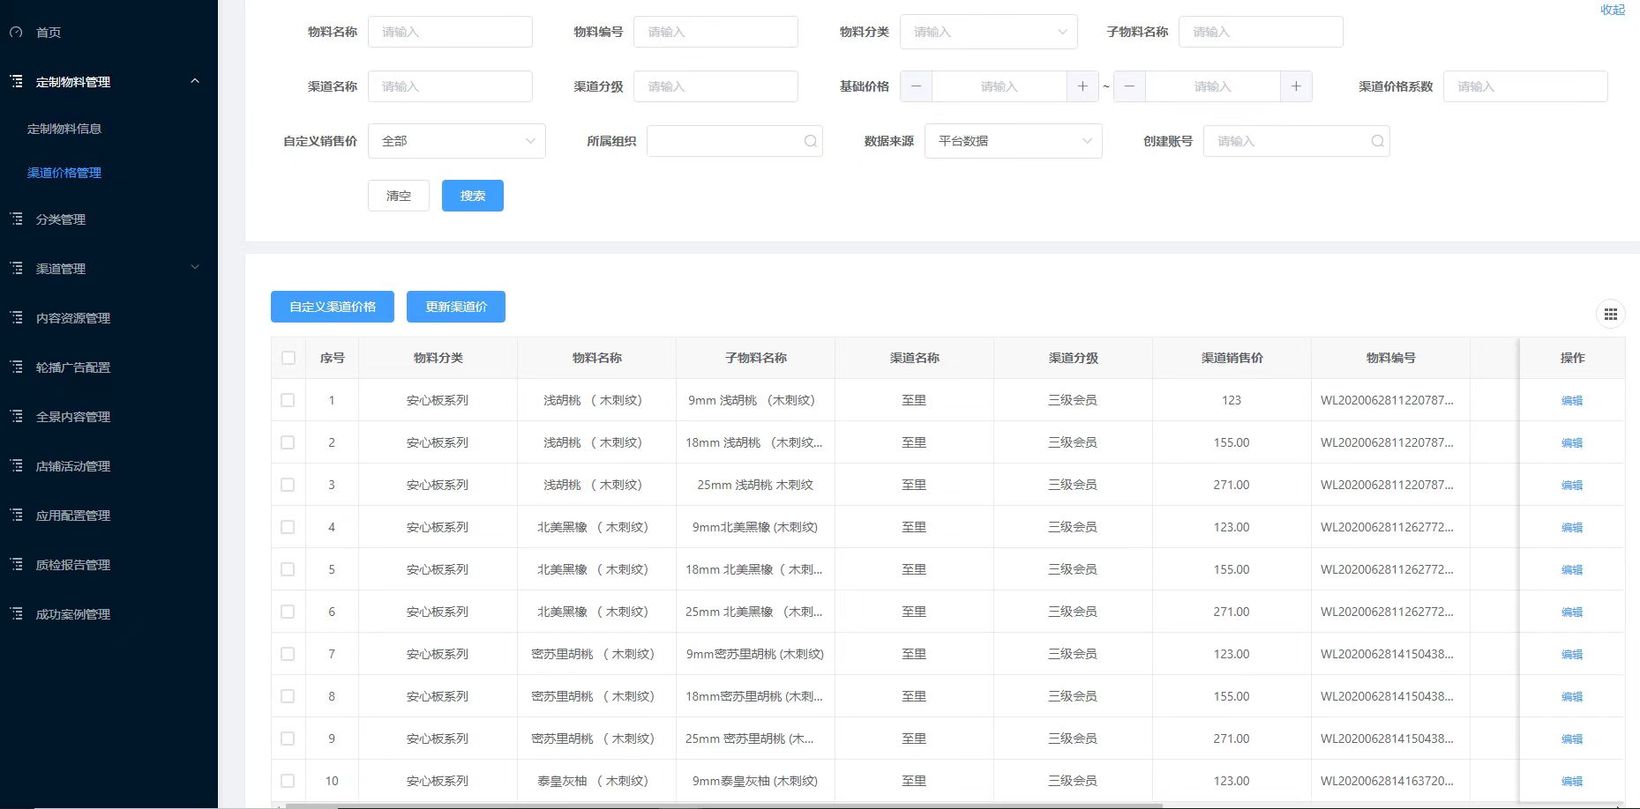Check the checkbox for row 3

[288, 485]
